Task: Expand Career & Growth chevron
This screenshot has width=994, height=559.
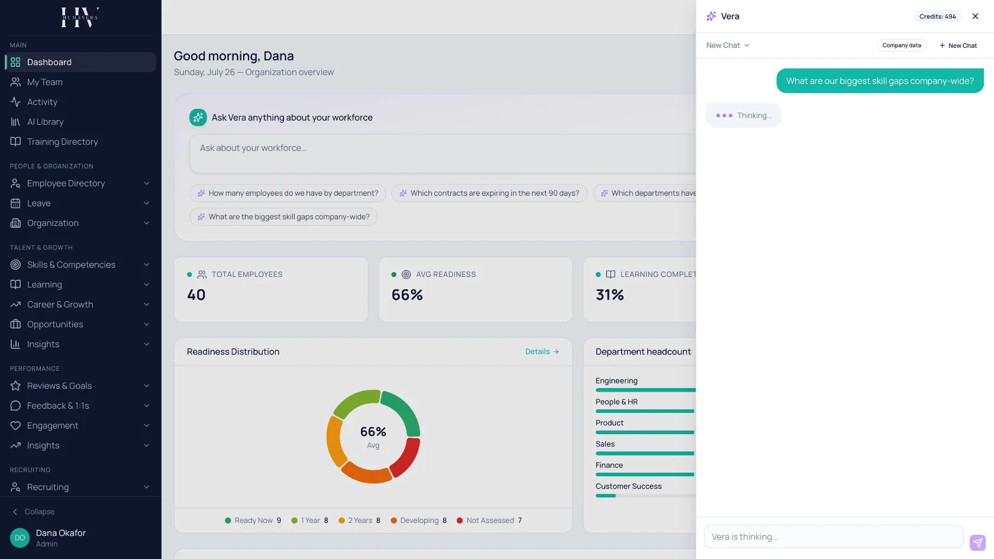Action: 147,305
